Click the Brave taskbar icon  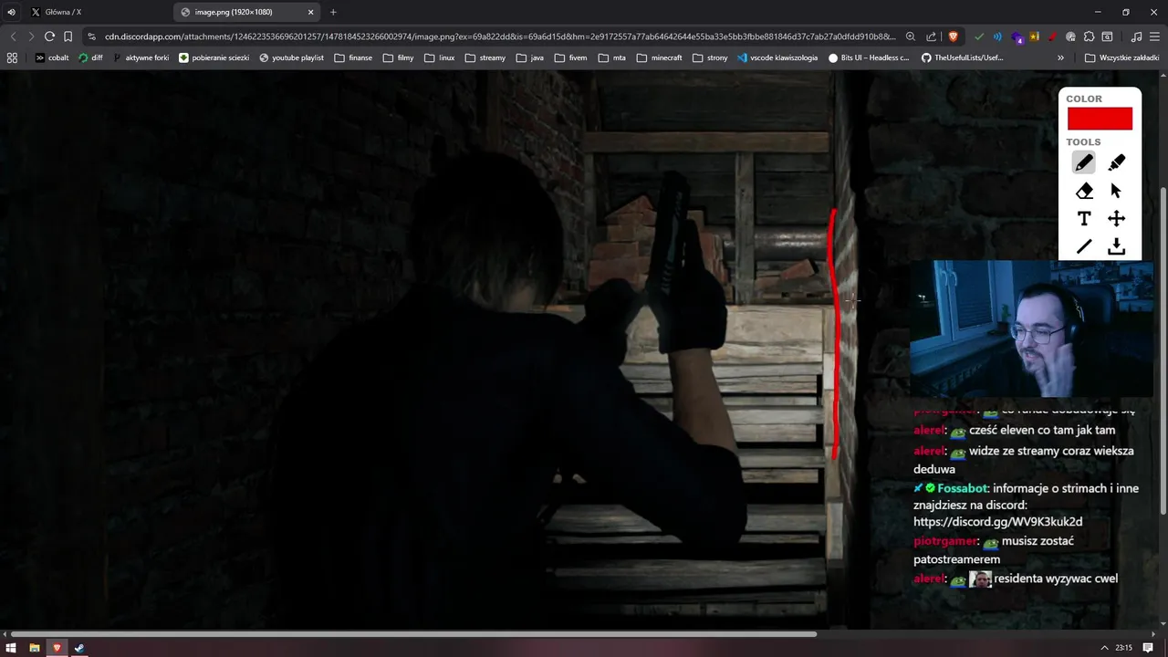pyautogui.click(x=57, y=648)
